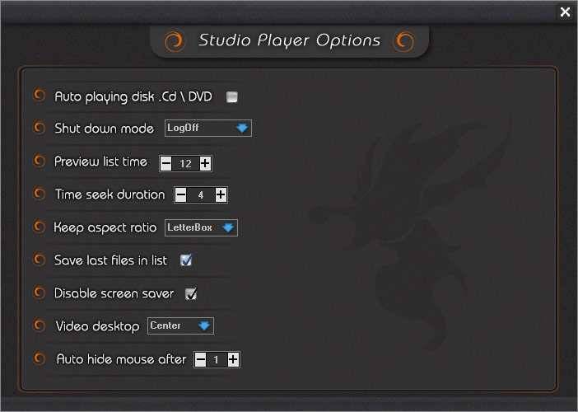Click the "Keep aspect ratio" label
This screenshot has width=578, height=412.
tap(105, 228)
